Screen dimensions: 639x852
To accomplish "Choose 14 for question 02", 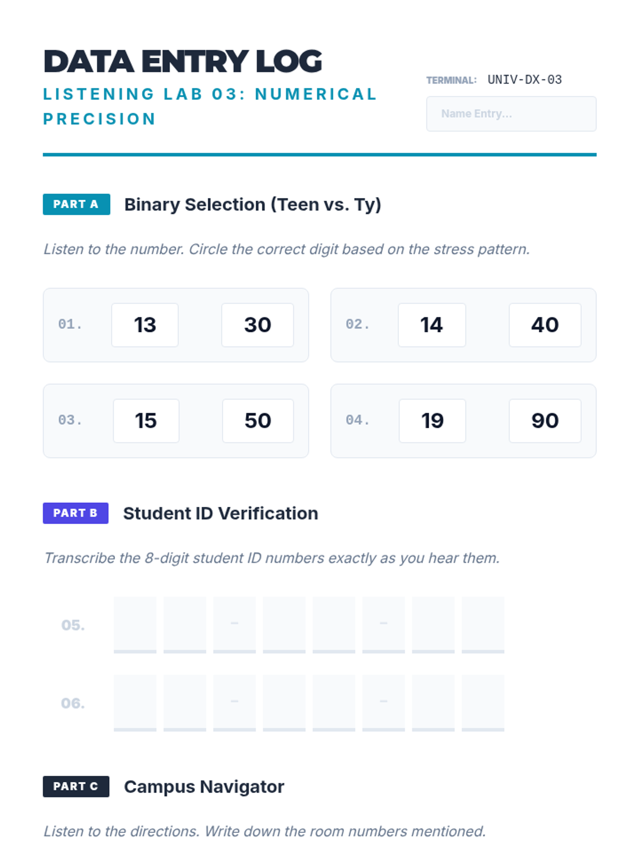I will pyautogui.click(x=431, y=325).
